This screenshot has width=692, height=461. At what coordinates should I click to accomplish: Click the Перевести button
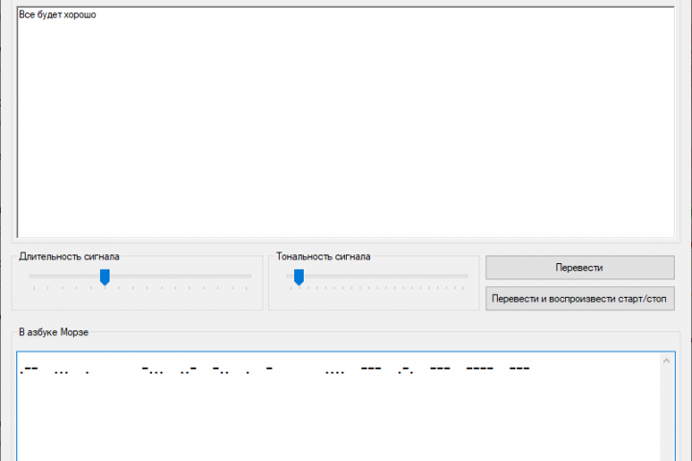click(580, 268)
